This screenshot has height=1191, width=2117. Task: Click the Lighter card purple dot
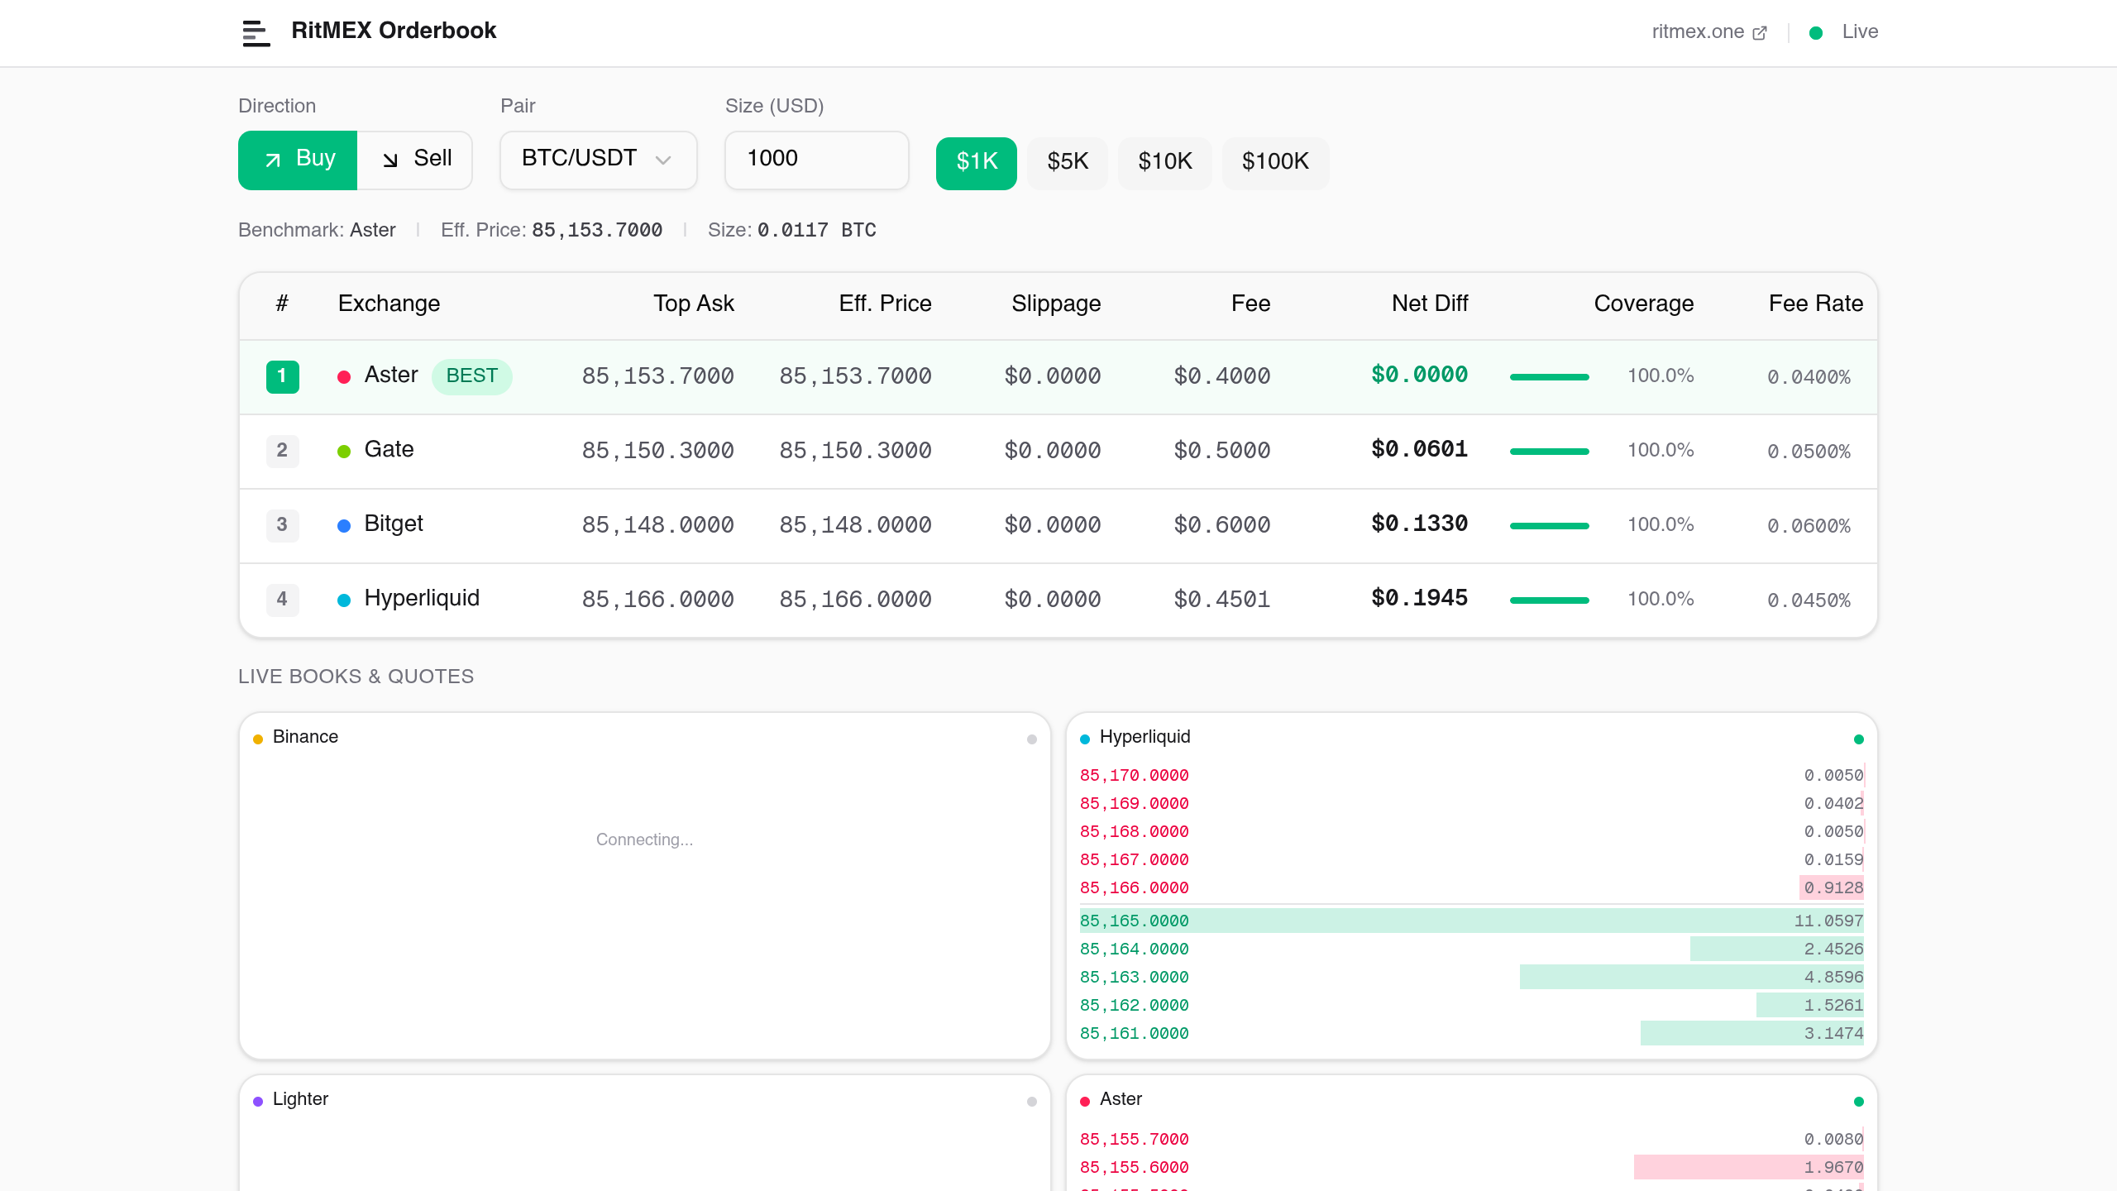click(x=258, y=1102)
